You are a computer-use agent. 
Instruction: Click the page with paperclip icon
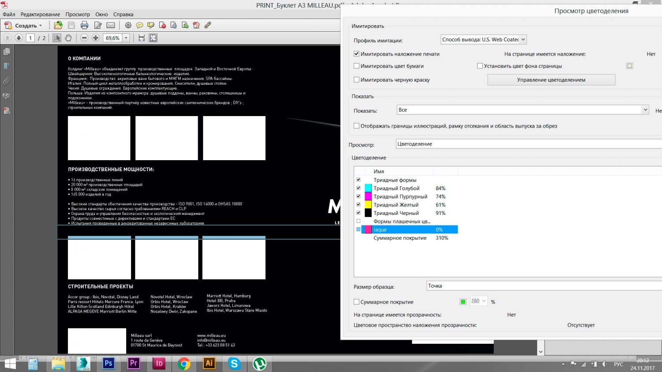point(173,26)
